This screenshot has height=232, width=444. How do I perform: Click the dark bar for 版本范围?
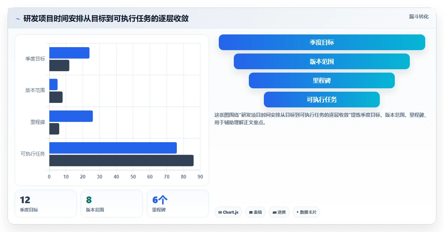coord(56,97)
